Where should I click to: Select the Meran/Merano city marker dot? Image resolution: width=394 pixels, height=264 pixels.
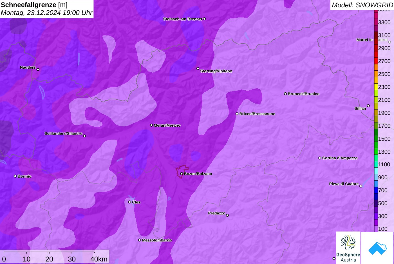(x=151, y=125)
